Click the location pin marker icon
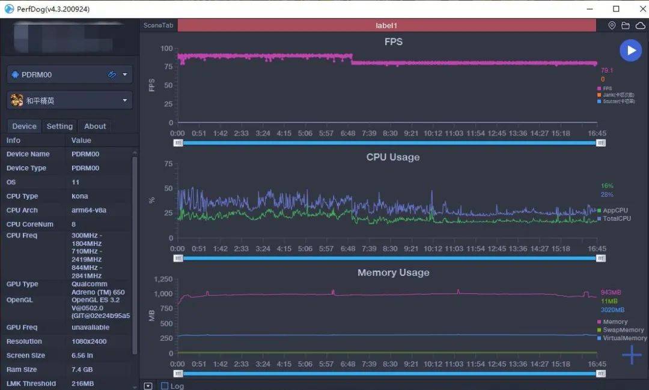The image size is (649, 390). 612,26
